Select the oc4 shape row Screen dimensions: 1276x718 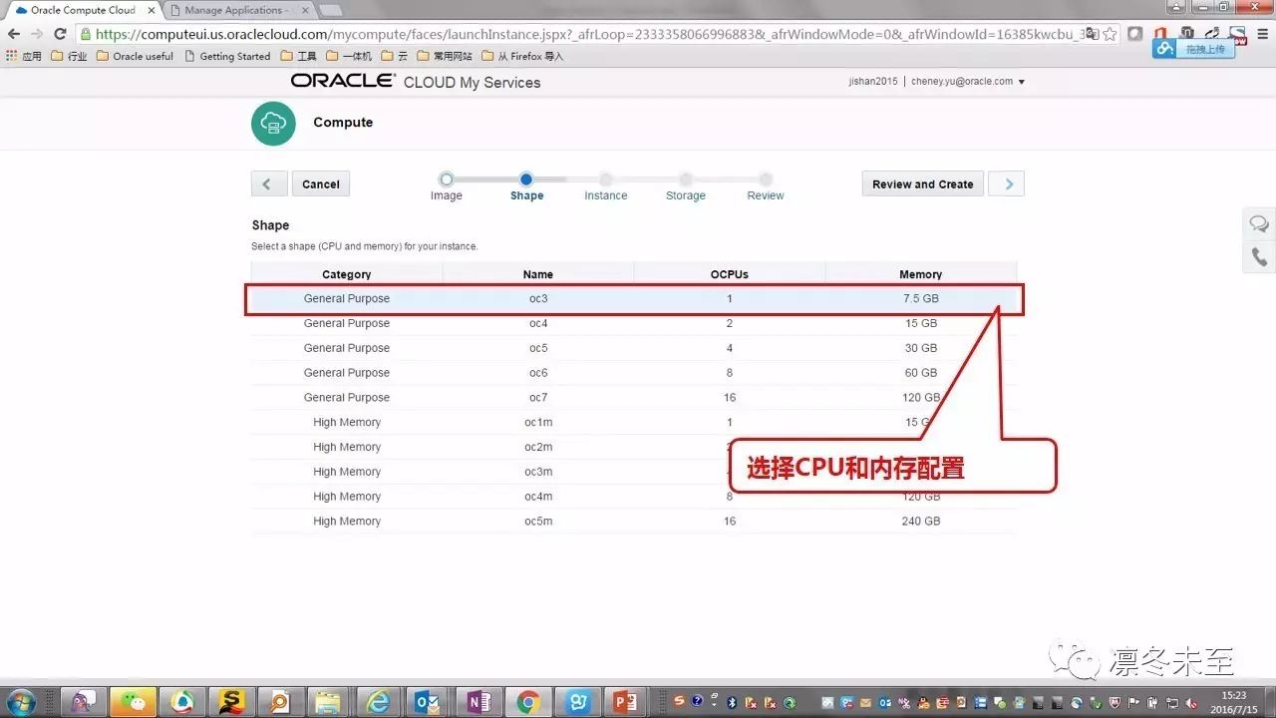(634, 324)
